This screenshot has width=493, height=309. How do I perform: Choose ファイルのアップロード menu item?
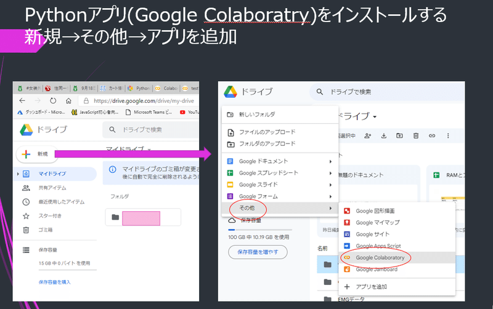[x=280, y=132]
